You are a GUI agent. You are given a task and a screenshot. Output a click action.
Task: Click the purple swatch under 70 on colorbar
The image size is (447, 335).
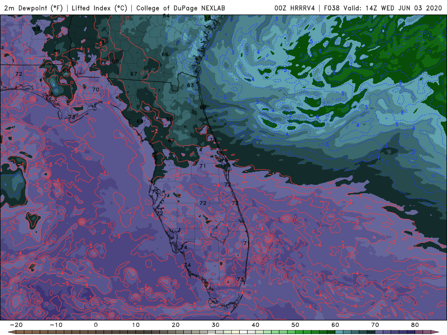click(379, 332)
